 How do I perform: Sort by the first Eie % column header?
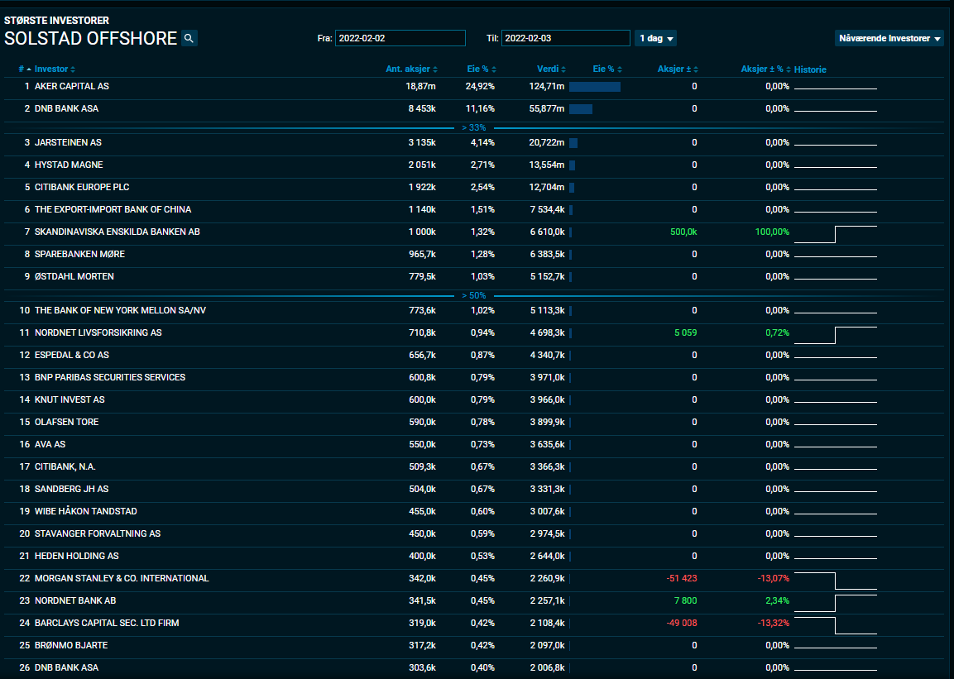tap(482, 69)
